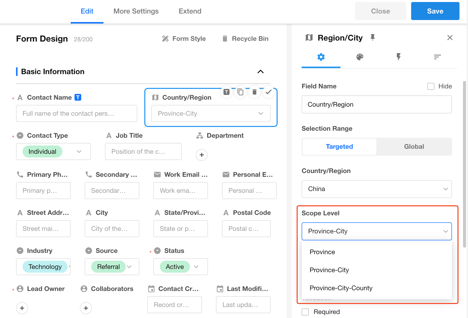Check the Hide checkbox

(x=431, y=86)
